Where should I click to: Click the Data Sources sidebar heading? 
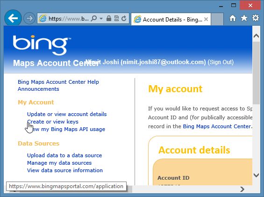click(x=39, y=143)
